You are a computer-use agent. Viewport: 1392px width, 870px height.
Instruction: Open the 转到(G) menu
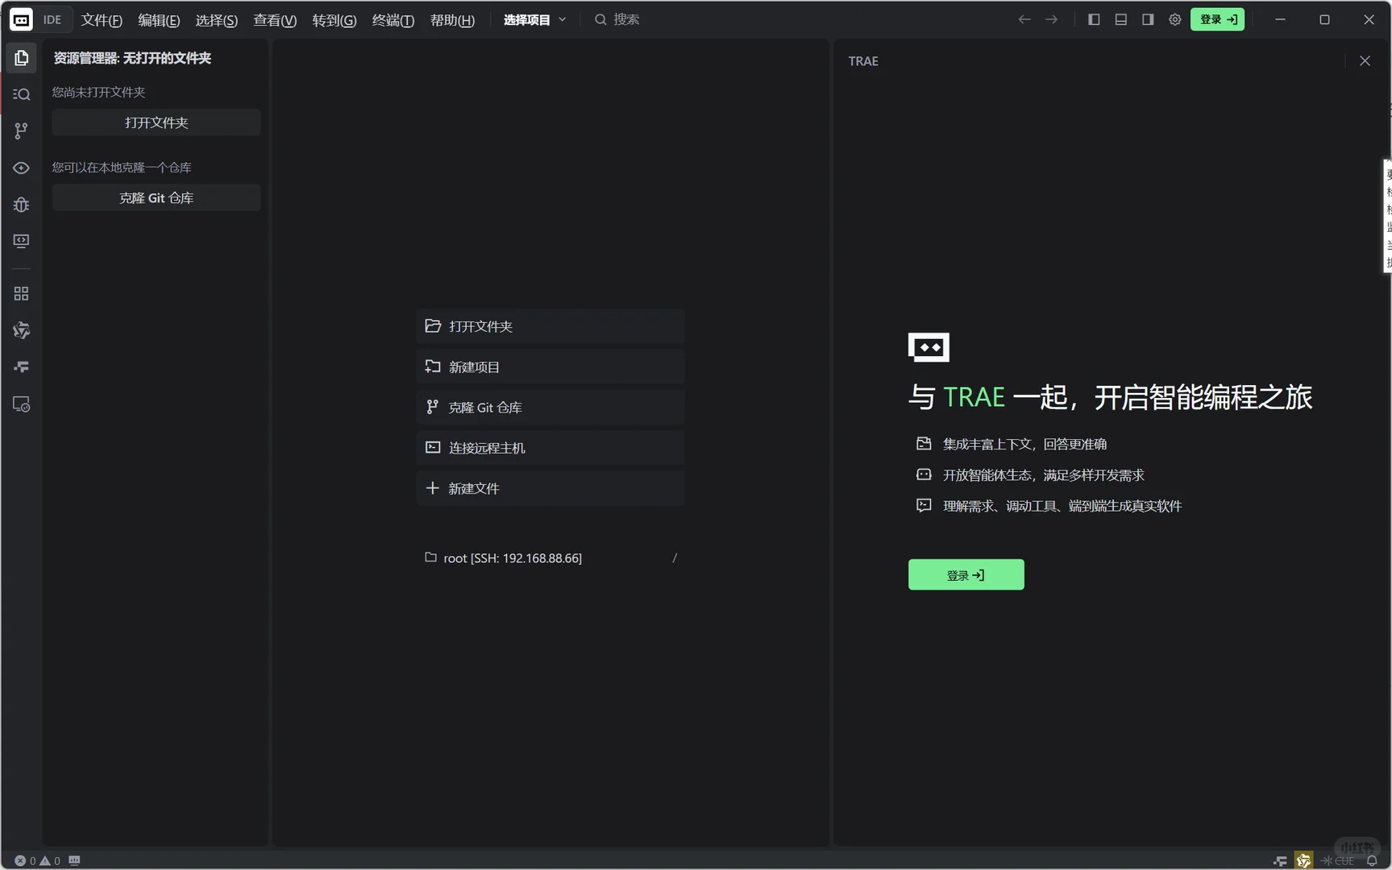coord(334,20)
